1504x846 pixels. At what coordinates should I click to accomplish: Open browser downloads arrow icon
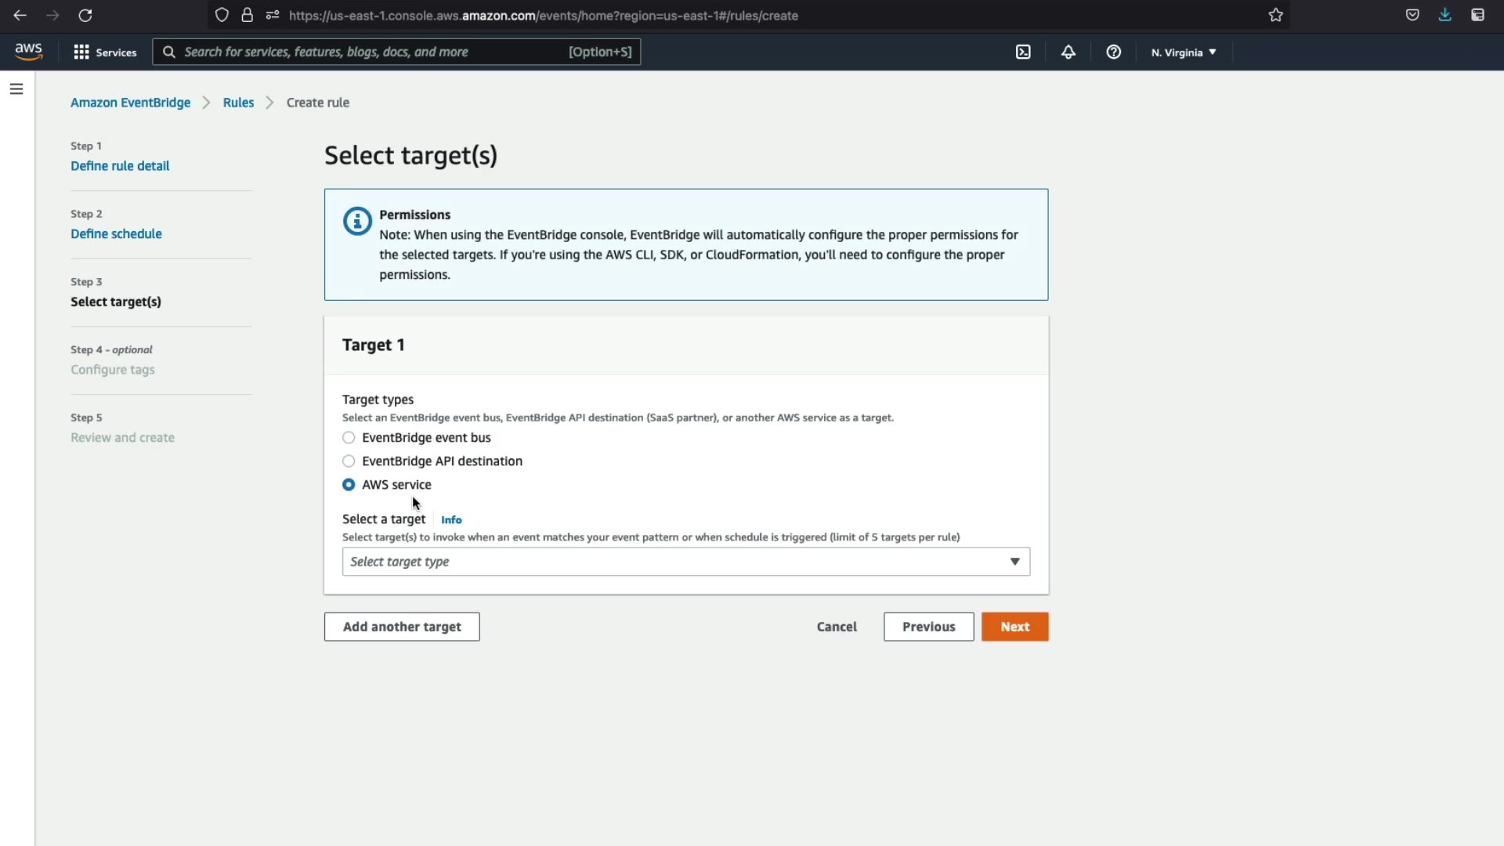point(1445,15)
